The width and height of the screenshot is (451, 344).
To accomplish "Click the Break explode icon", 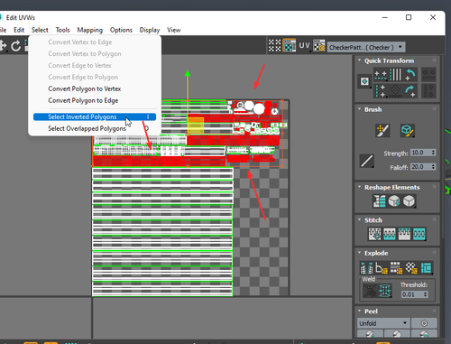I will (x=366, y=267).
